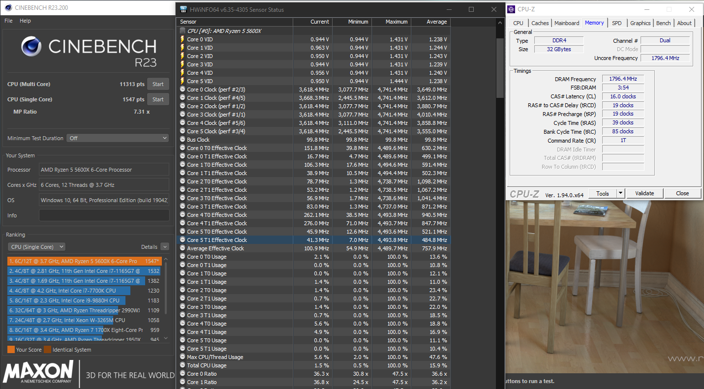Click the icon beside Total CPU Usage
The image size is (704, 389).
(x=183, y=365)
